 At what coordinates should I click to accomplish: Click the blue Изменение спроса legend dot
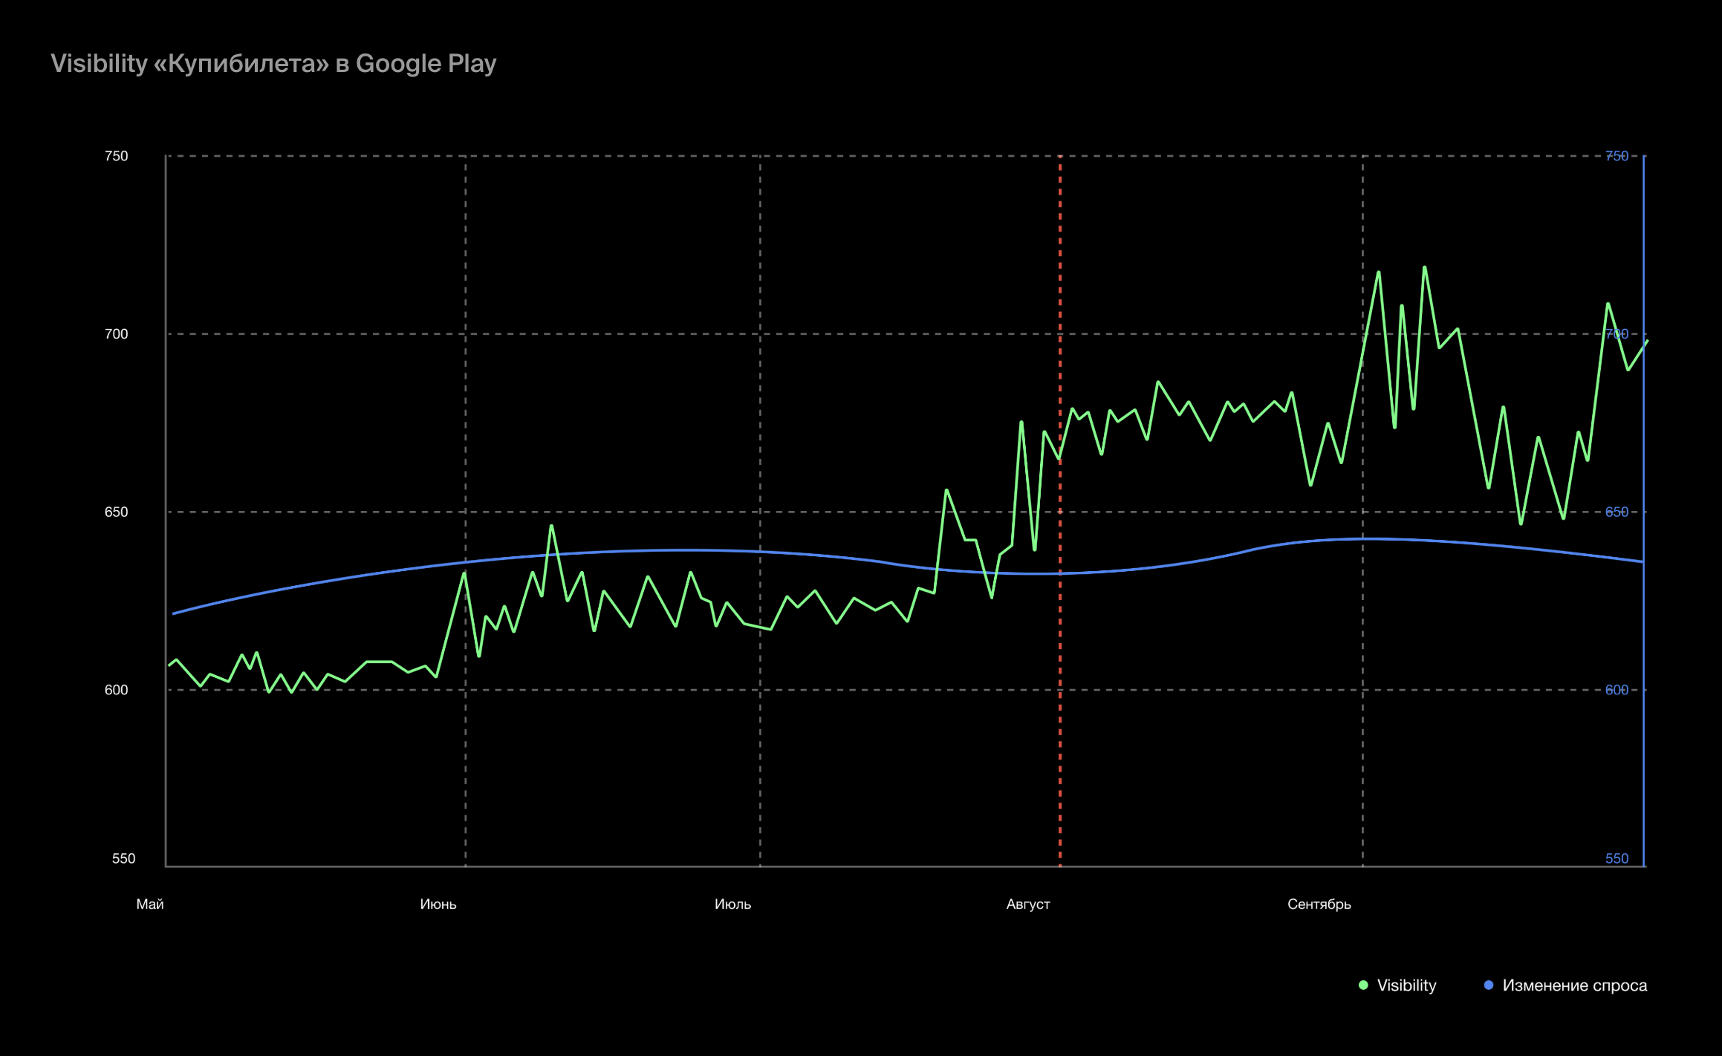(1488, 985)
